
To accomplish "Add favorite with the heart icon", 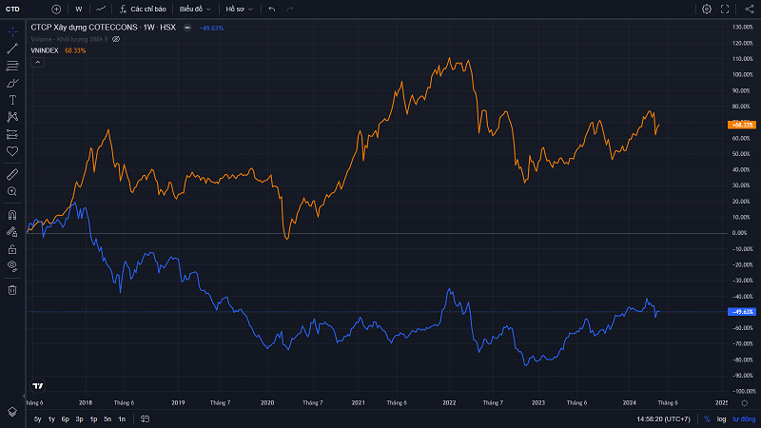I will tap(12, 150).
